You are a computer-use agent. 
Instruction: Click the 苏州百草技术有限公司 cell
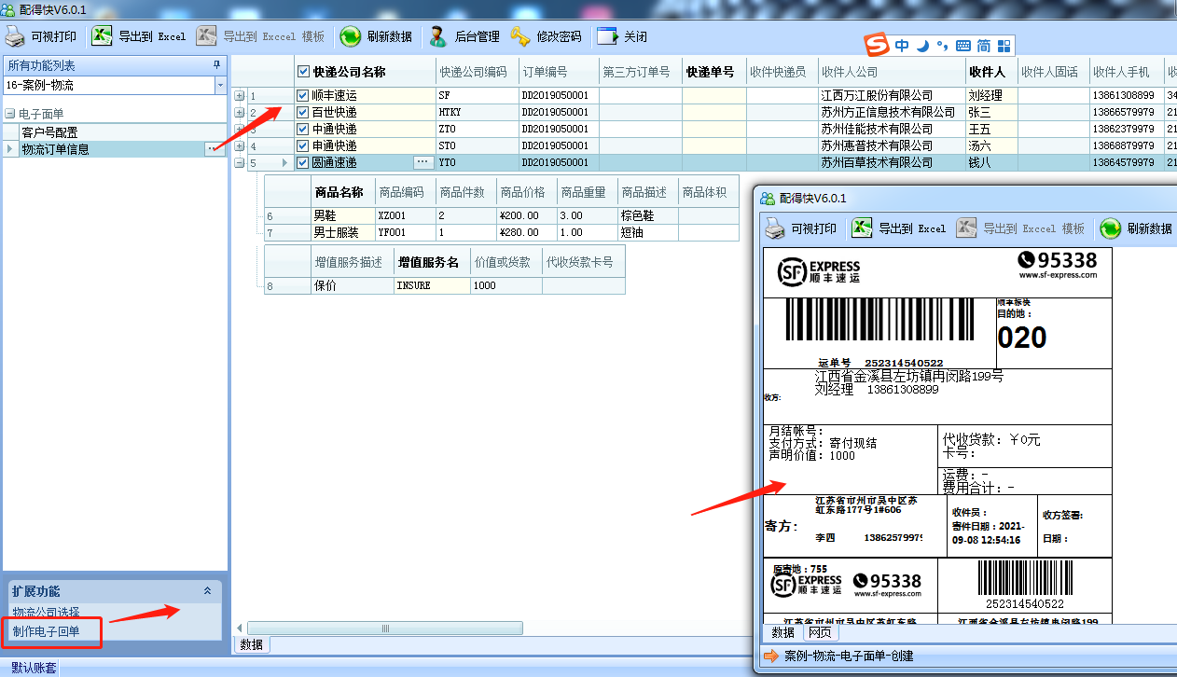[892, 162]
